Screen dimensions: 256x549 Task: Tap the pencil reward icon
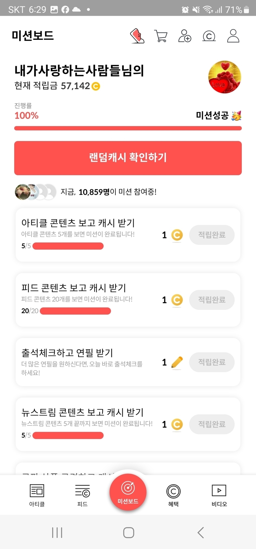click(177, 362)
